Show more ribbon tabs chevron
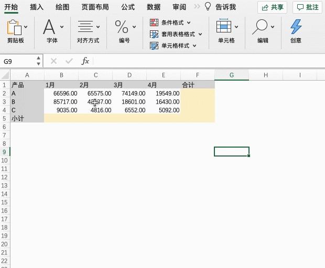Viewport: 325px width, 268px height. click(197, 7)
